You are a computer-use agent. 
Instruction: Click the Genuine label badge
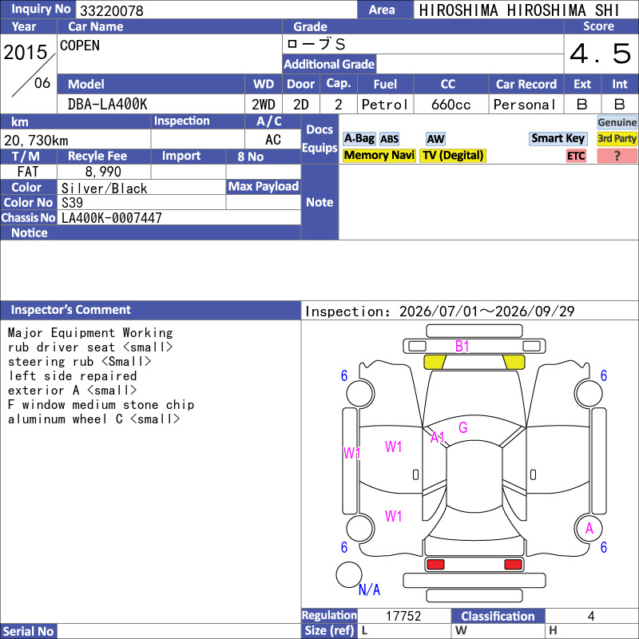(617, 122)
